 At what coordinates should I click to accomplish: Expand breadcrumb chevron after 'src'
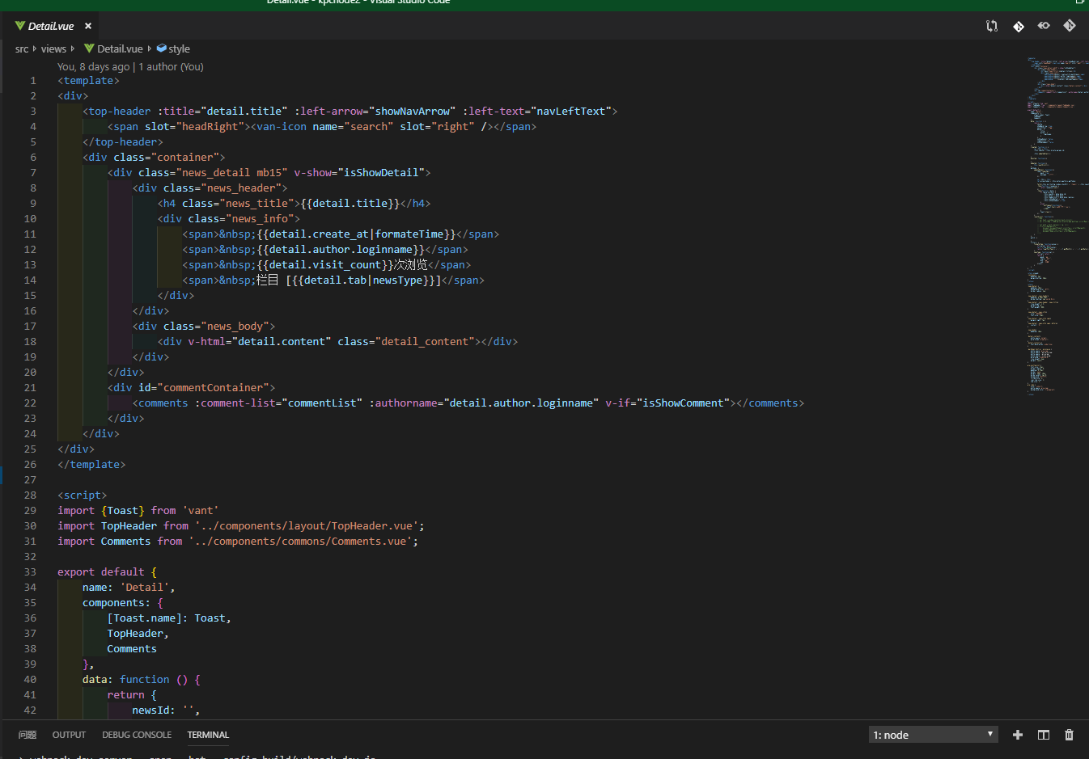coord(34,48)
